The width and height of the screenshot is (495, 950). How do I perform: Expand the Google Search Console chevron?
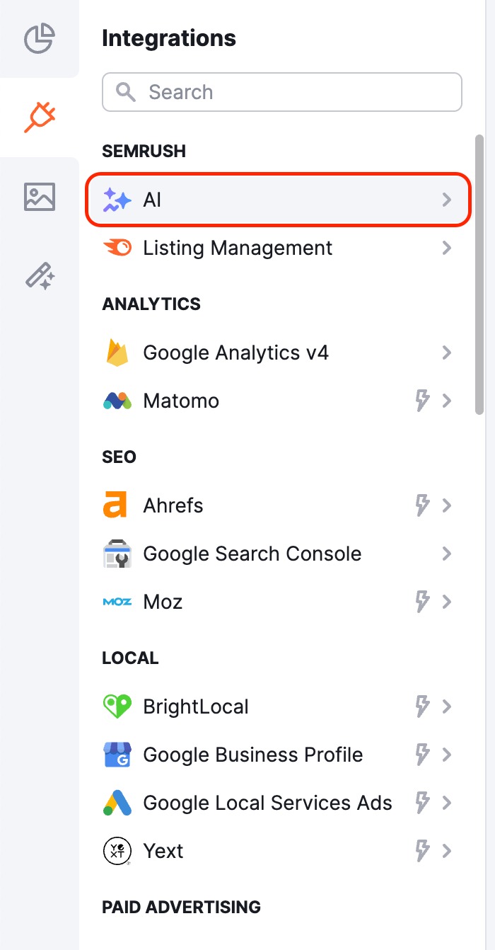pos(446,554)
